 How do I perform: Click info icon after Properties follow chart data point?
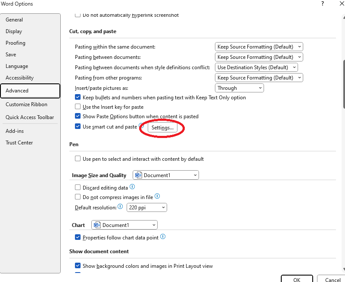point(163,236)
